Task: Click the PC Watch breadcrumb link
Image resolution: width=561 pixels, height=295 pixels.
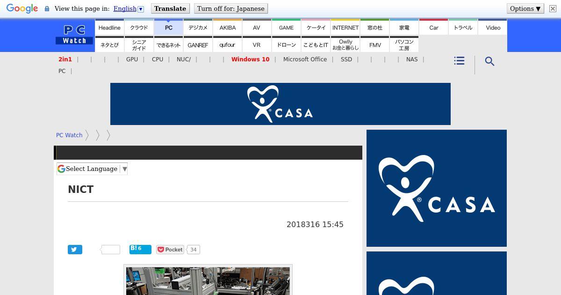Action: pos(69,135)
